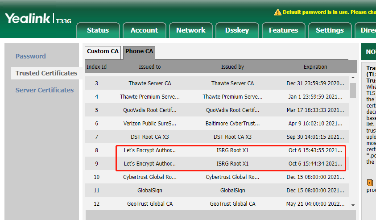The width and height of the screenshot is (376, 220).
Task: Click expiration May 21 04:00:00 2022
Action: coord(315,204)
